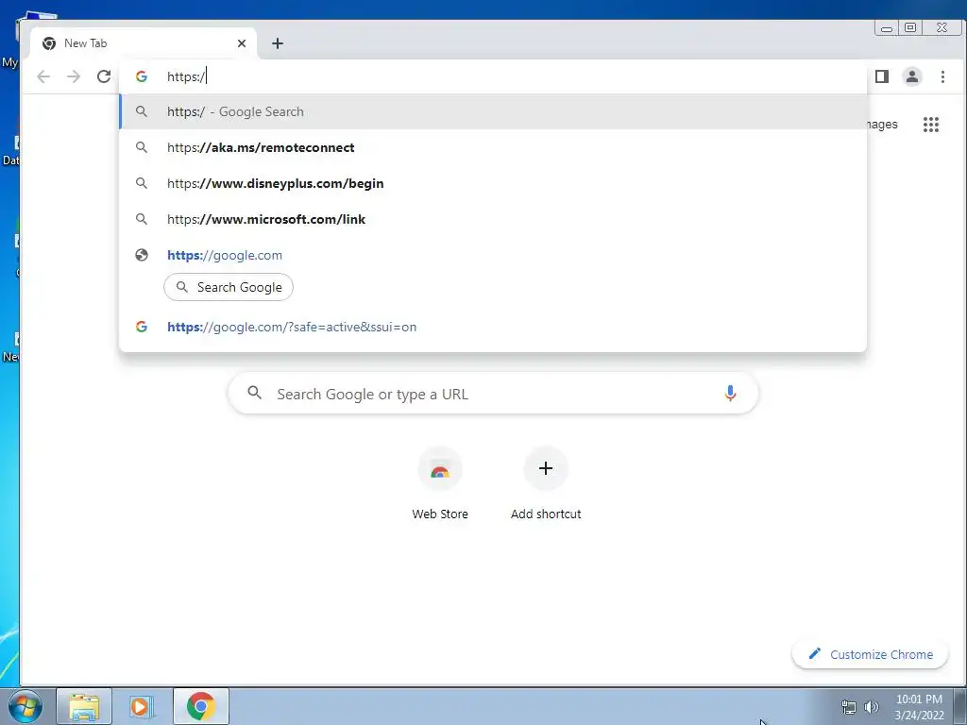Click the Search Google or type a URL box

(x=493, y=394)
